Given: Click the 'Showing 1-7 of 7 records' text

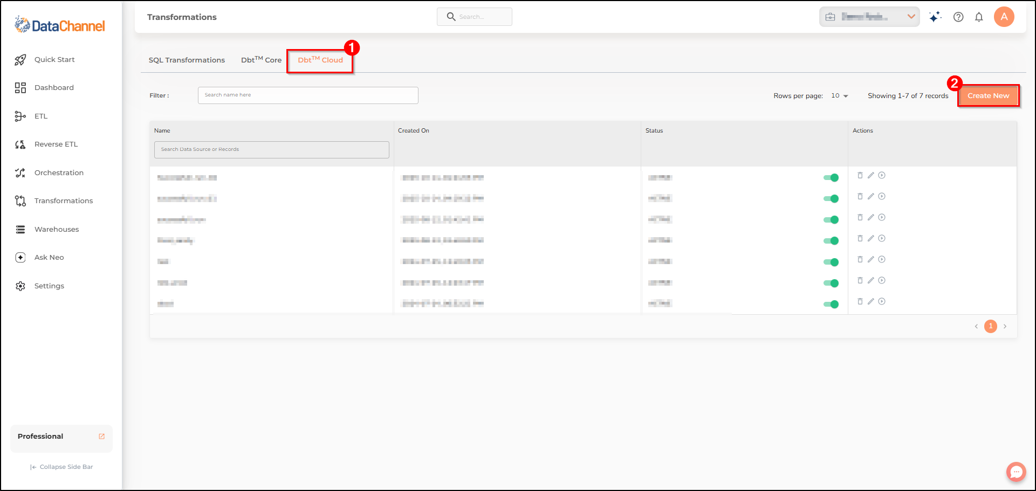Looking at the screenshot, I should tap(908, 96).
